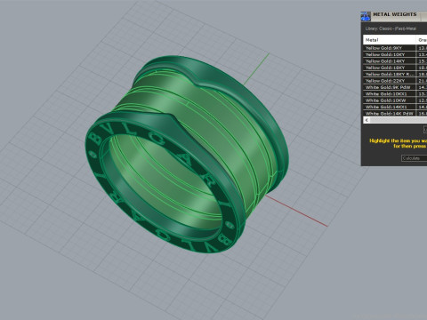This screenshot has height=320, width=427.
Task: Select the White Gold:9K PdW row
Action: pyautogui.click(x=395, y=87)
